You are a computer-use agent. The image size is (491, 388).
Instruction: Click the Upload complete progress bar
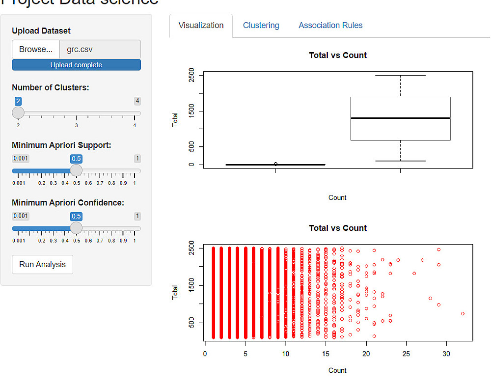click(76, 65)
